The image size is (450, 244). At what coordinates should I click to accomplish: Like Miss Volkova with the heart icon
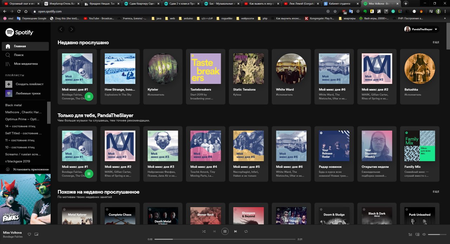point(30,234)
